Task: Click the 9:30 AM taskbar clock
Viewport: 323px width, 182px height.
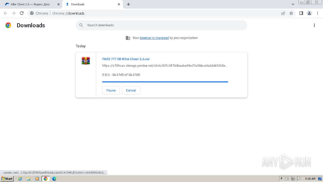Action: [x=310, y=179]
